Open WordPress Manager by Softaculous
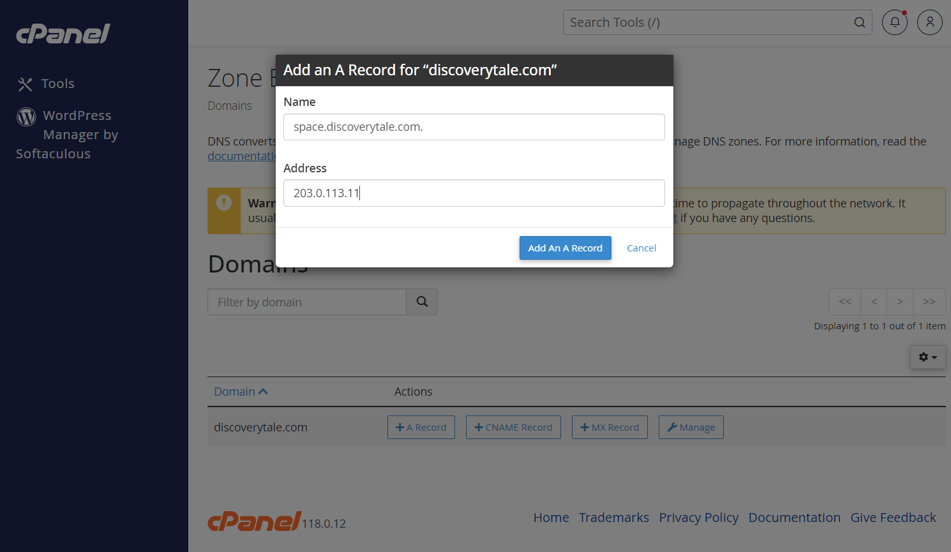951x552 pixels. click(67, 135)
